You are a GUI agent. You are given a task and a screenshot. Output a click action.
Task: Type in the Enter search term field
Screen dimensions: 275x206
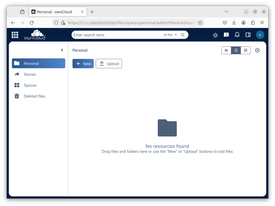point(117,35)
